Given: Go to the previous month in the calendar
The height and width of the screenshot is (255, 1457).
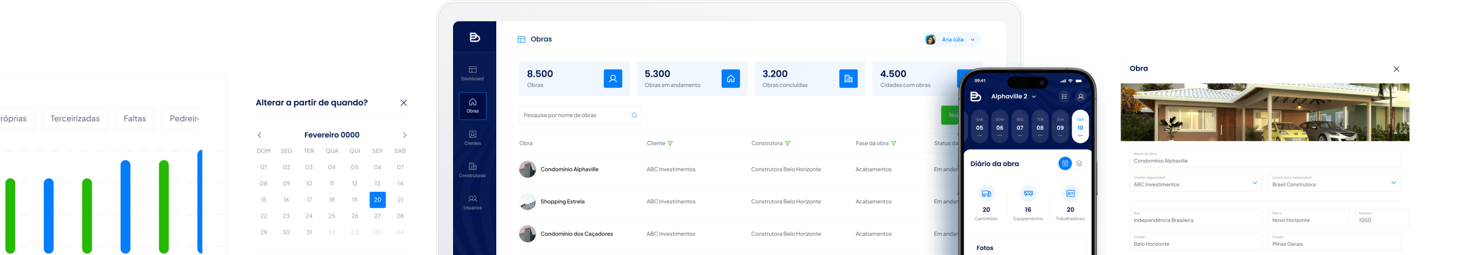Looking at the screenshot, I should 260,135.
